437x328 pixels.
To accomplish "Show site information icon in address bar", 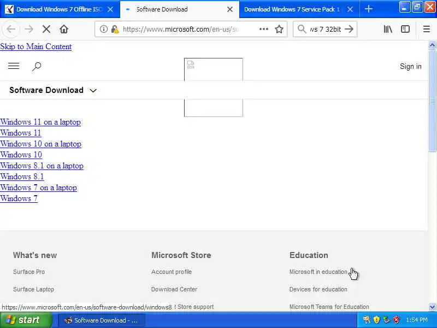I will coord(103,29).
